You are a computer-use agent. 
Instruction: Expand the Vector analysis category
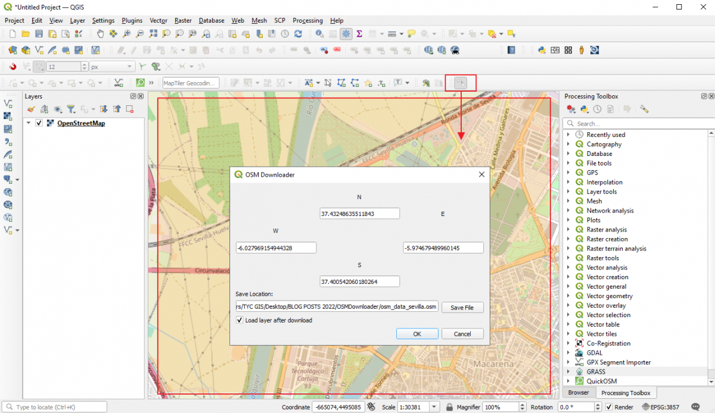pyautogui.click(x=567, y=267)
